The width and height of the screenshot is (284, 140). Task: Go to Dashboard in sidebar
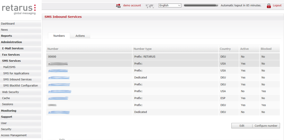(x=8, y=24)
